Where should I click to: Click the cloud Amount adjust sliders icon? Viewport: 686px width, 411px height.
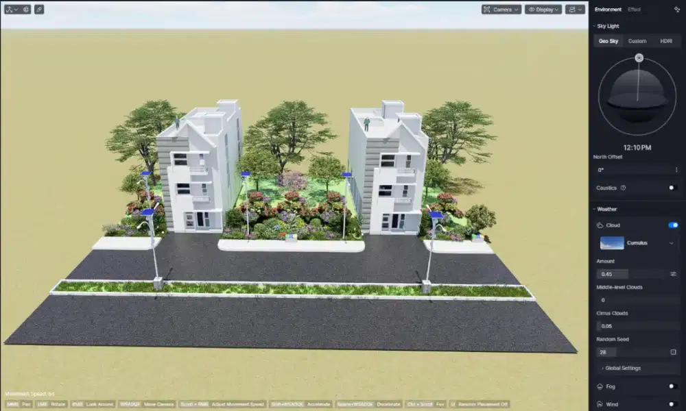[x=673, y=274]
